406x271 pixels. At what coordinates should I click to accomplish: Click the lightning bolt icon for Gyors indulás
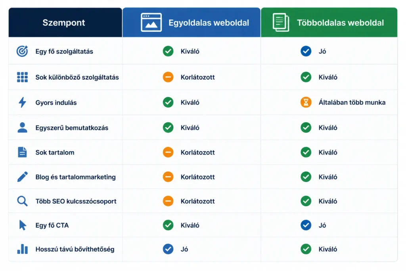(22, 102)
